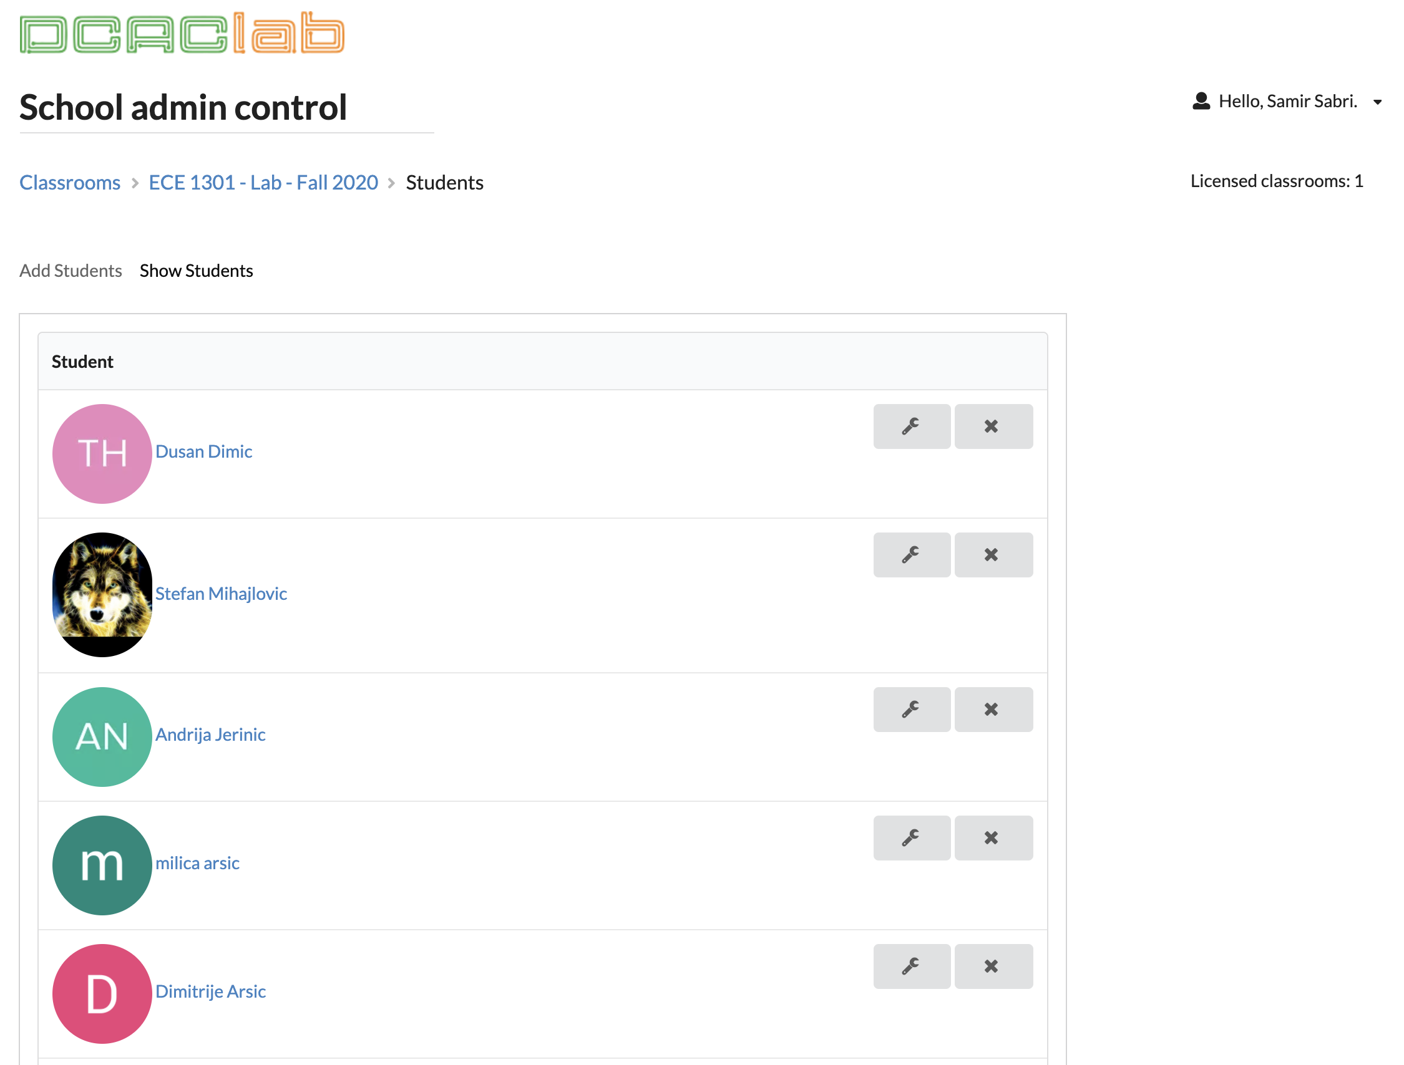The height and width of the screenshot is (1065, 1404).
Task: Click the DCAClab logo
Action: coord(182,33)
